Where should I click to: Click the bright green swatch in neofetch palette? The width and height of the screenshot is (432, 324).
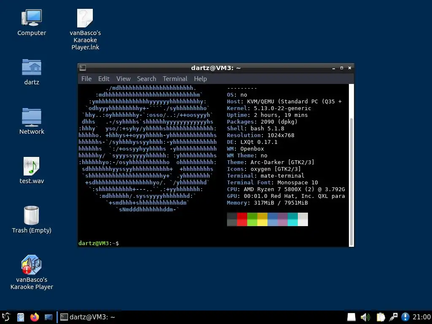(252, 223)
